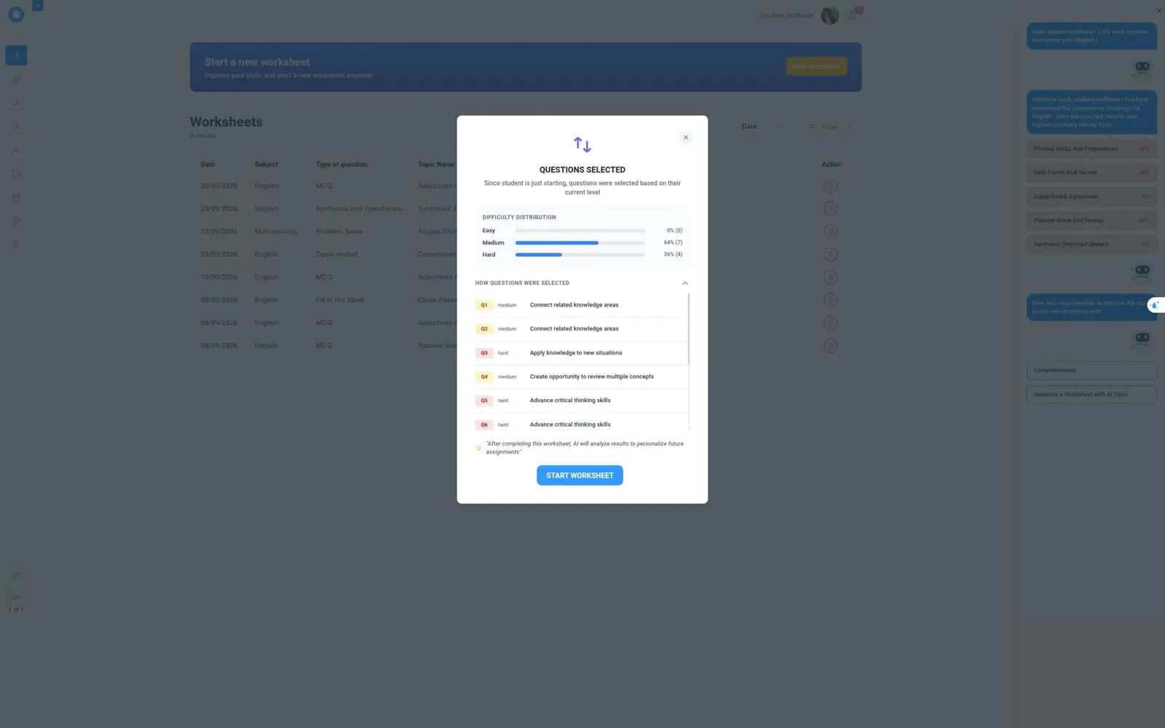Click the notification bell icon
This screenshot has width=1165, height=728.
coord(853,15)
